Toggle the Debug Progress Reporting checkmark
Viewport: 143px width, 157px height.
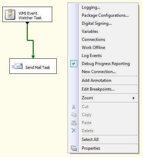(x=74, y=64)
